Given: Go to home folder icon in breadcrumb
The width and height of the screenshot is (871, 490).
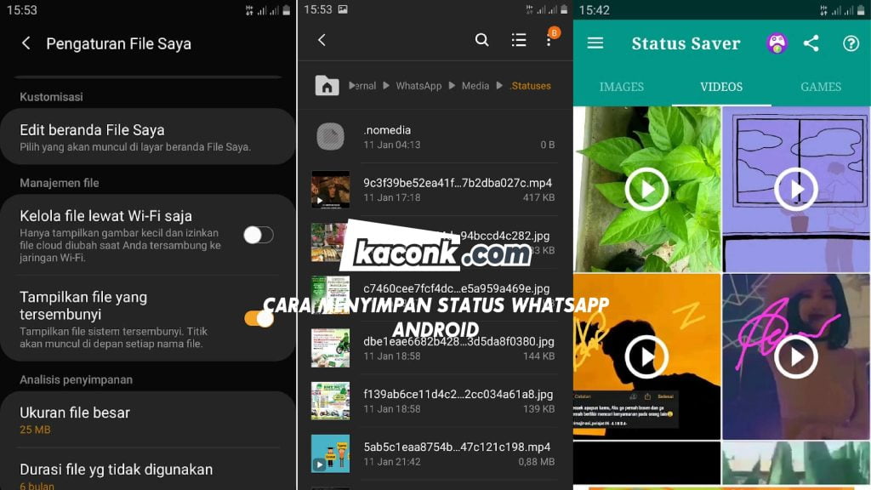Looking at the screenshot, I should (327, 86).
